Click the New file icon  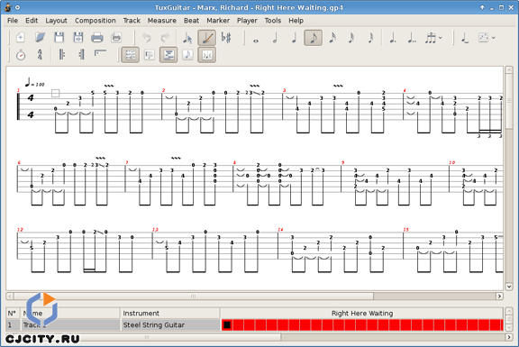click(x=21, y=38)
